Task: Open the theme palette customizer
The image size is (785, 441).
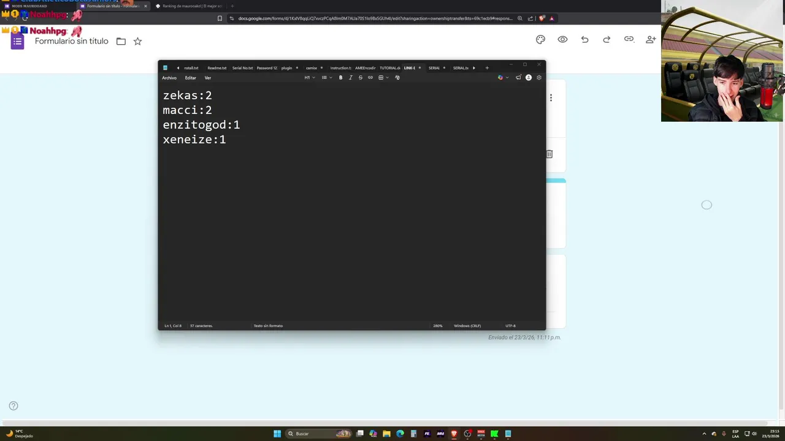Action: 540,39
